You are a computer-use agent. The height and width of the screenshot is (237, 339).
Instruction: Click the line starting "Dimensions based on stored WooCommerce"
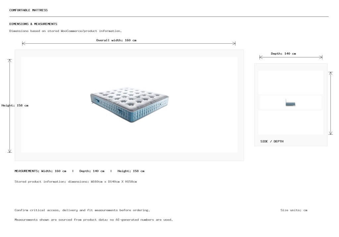click(x=66, y=31)
